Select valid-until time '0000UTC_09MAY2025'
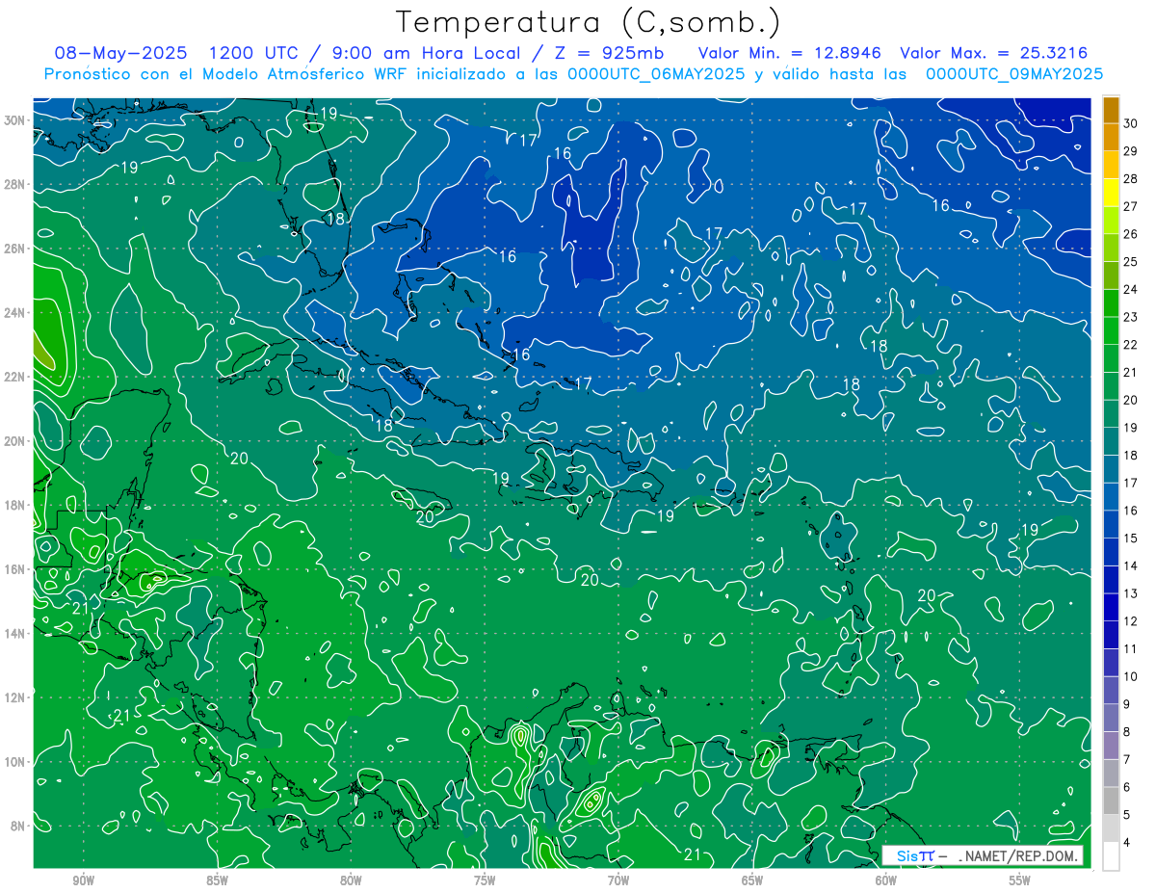This screenshot has height=893, width=1156. tap(1013, 74)
